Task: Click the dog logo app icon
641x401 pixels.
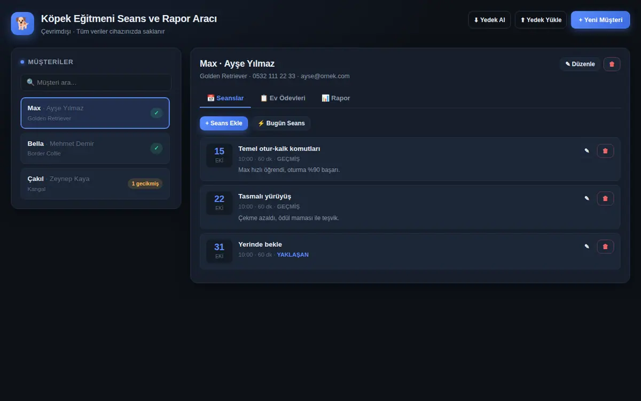Action: 22,24
